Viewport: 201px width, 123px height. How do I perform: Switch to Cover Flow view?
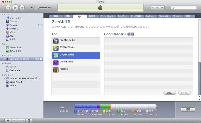162,8
